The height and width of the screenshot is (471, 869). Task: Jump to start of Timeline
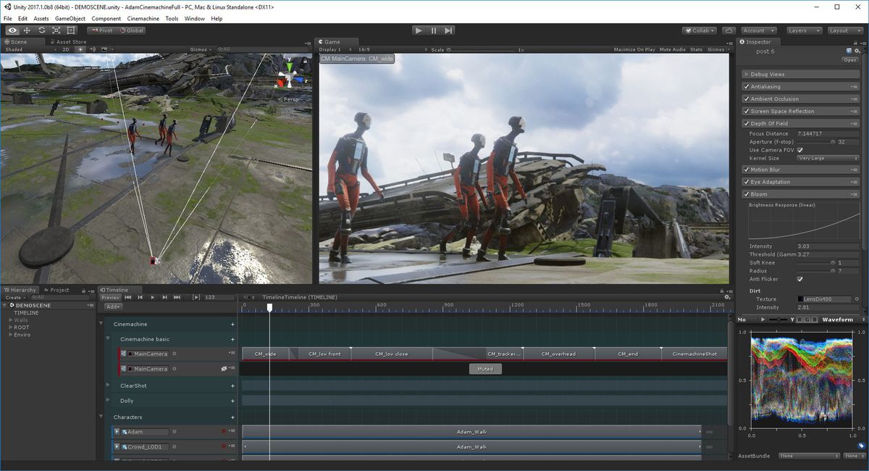click(x=128, y=297)
